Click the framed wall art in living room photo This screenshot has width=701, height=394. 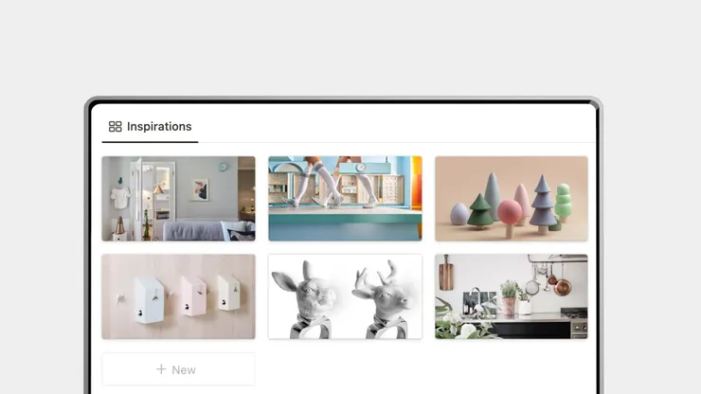click(x=201, y=189)
